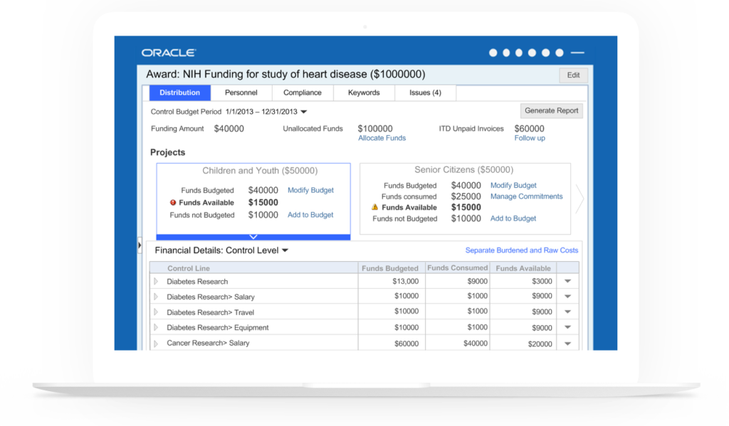
Task: Expand the Diabetes Research row
Action: [157, 282]
